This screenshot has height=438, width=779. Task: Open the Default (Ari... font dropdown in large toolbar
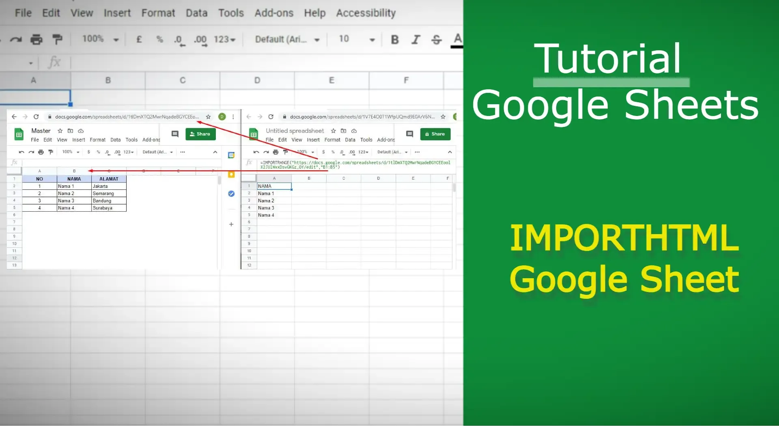(287, 39)
